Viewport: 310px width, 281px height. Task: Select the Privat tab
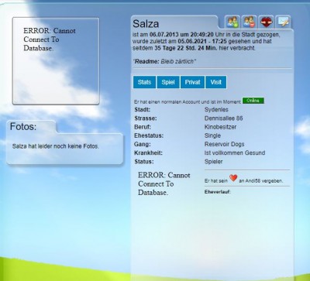pyautogui.click(x=192, y=82)
